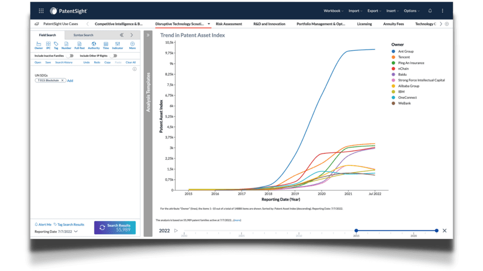Click the notification bell icon
Viewport: 483px width, 271px height.
point(430,10)
